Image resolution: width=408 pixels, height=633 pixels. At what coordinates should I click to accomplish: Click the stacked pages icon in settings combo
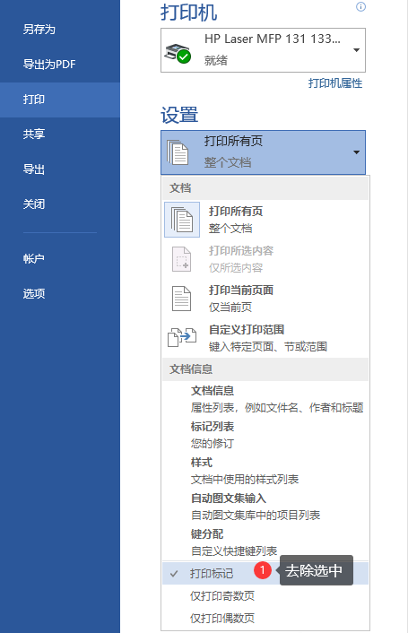pyautogui.click(x=178, y=152)
